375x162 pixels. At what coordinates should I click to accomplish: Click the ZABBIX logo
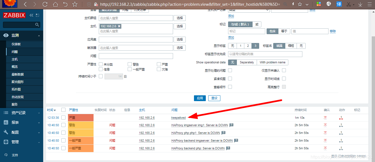click(x=15, y=15)
